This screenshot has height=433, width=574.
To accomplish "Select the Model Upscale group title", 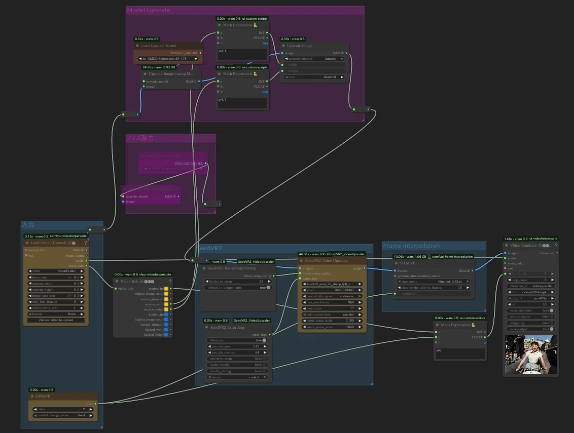I will coord(148,10).
